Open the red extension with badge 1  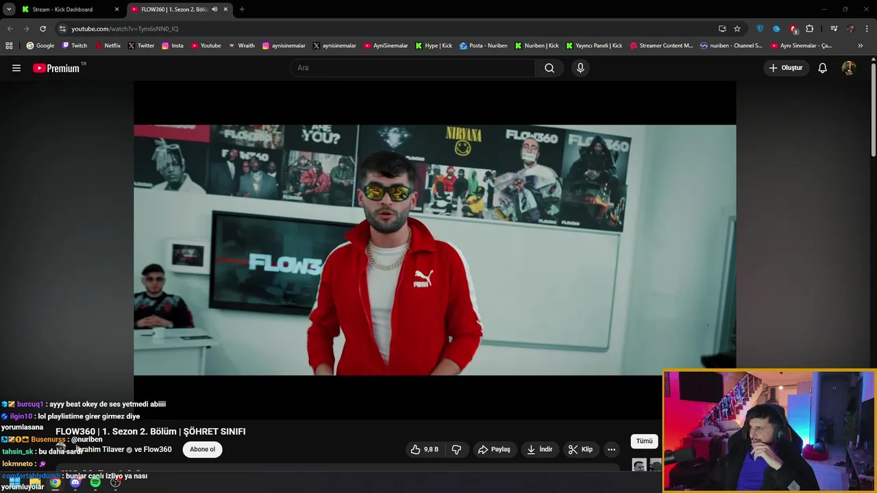(x=793, y=29)
